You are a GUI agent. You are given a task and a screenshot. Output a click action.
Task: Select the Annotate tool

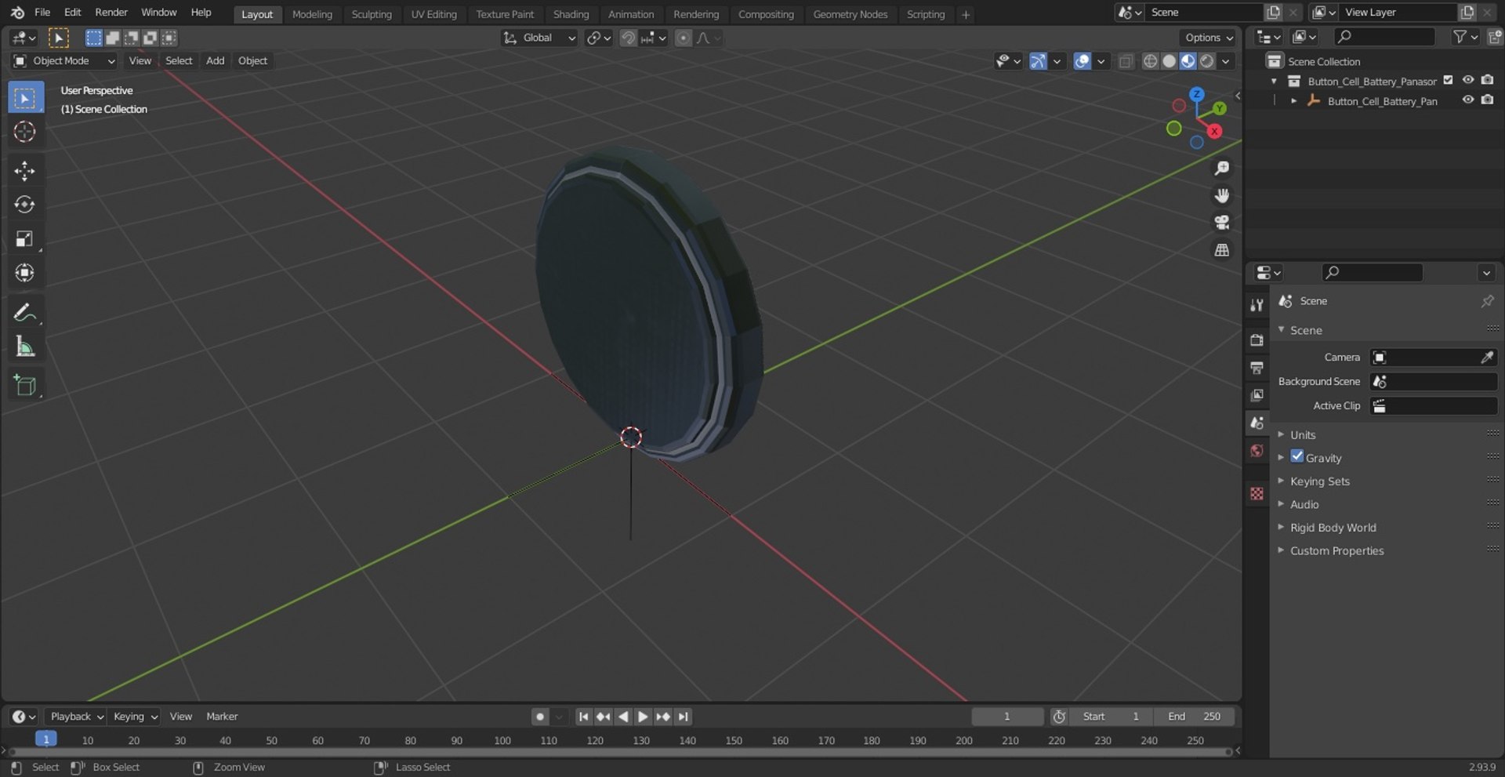coord(25,312)
